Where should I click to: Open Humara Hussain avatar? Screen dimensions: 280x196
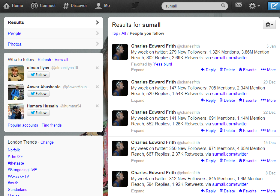coord(16,111)
